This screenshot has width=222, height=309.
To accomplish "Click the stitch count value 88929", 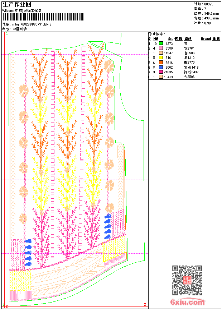I will 209,4.
